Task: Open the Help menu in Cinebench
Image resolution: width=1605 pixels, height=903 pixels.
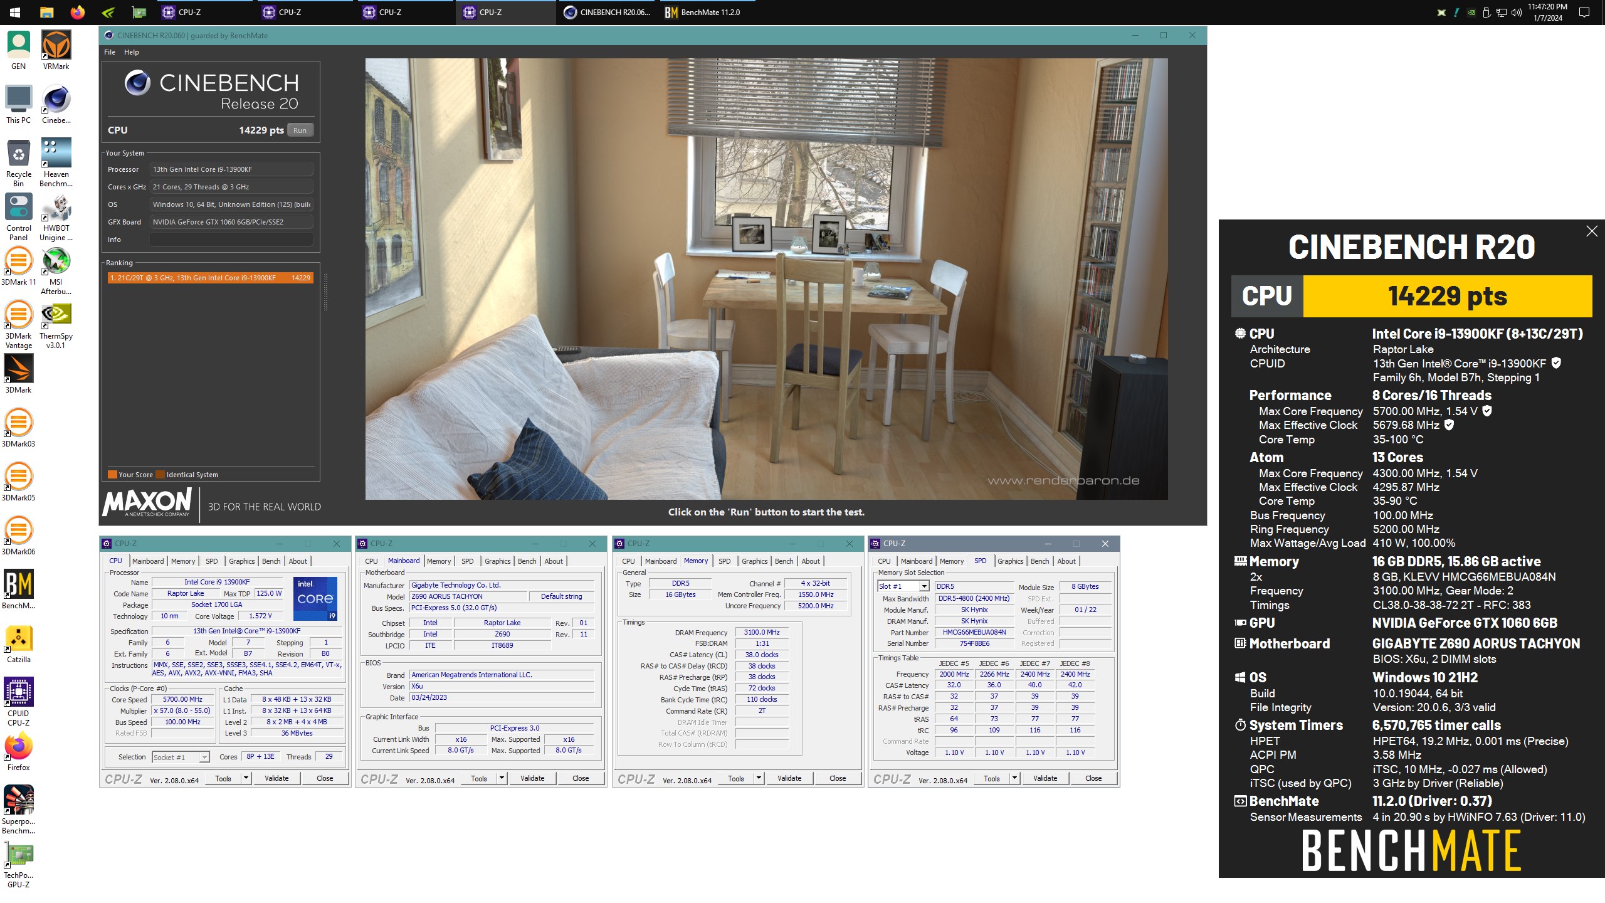Action: 131,52
